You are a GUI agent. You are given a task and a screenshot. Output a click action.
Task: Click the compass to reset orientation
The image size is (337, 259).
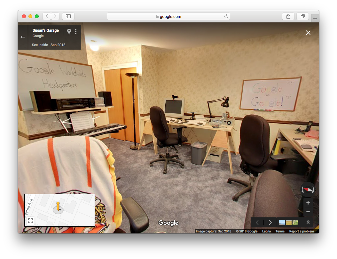coord(308,190)
